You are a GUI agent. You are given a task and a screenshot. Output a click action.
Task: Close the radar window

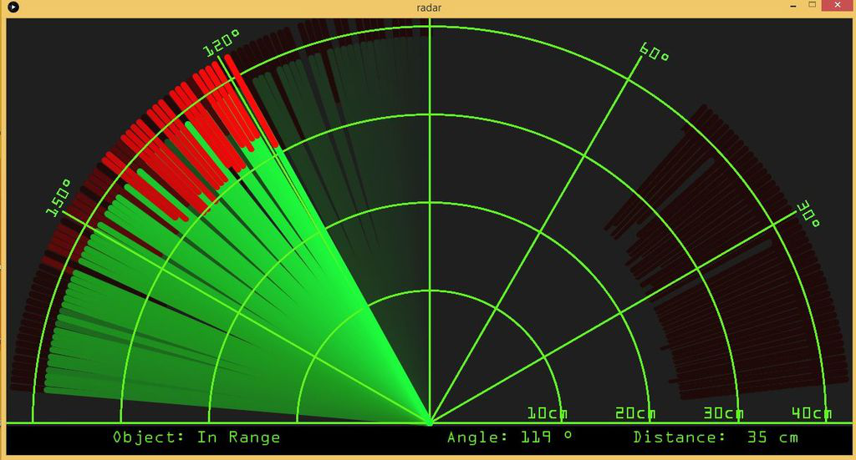pos(837,6)
